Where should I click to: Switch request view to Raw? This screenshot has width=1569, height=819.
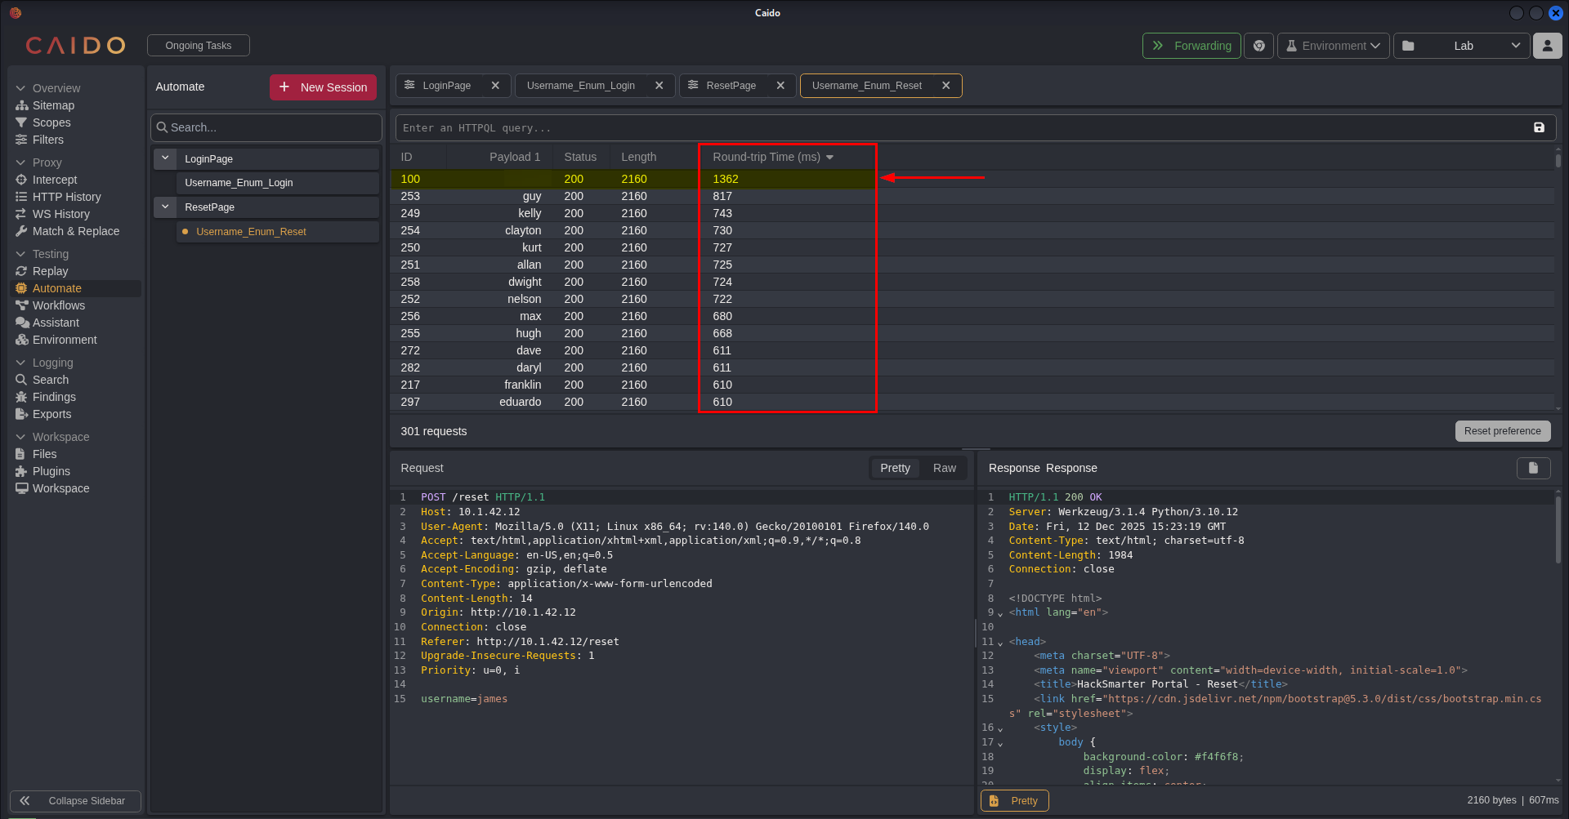(x=944, y=468)
